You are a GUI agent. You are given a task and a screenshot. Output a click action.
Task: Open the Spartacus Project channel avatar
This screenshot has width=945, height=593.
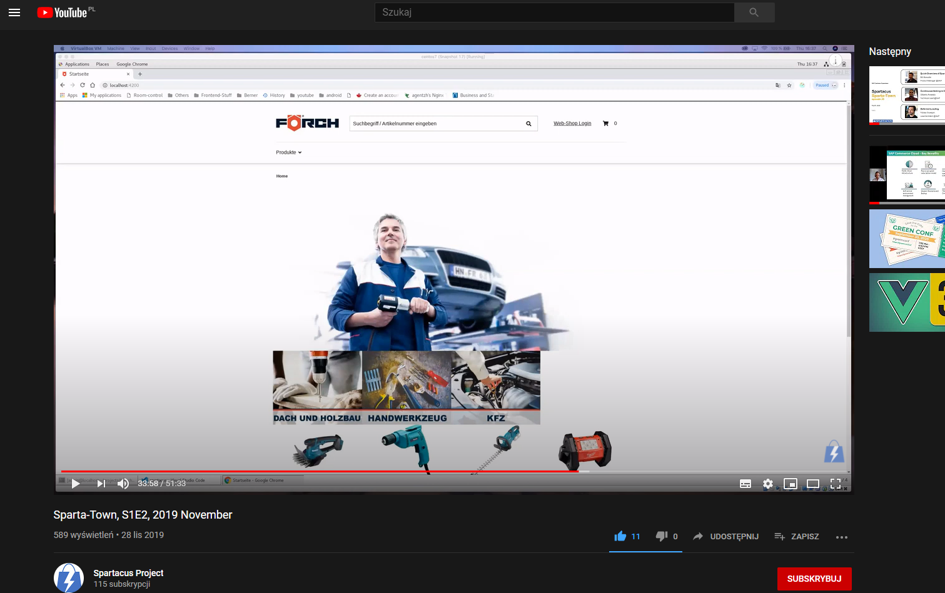pos(69,578)
